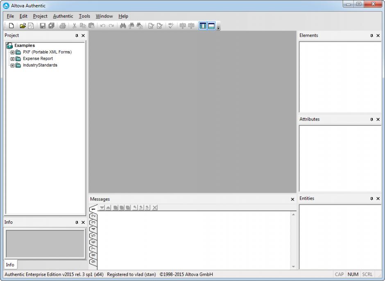The height and width of the screenshot is (281, 385).
Task: Close the Elements panel
Action: (378, 36)
